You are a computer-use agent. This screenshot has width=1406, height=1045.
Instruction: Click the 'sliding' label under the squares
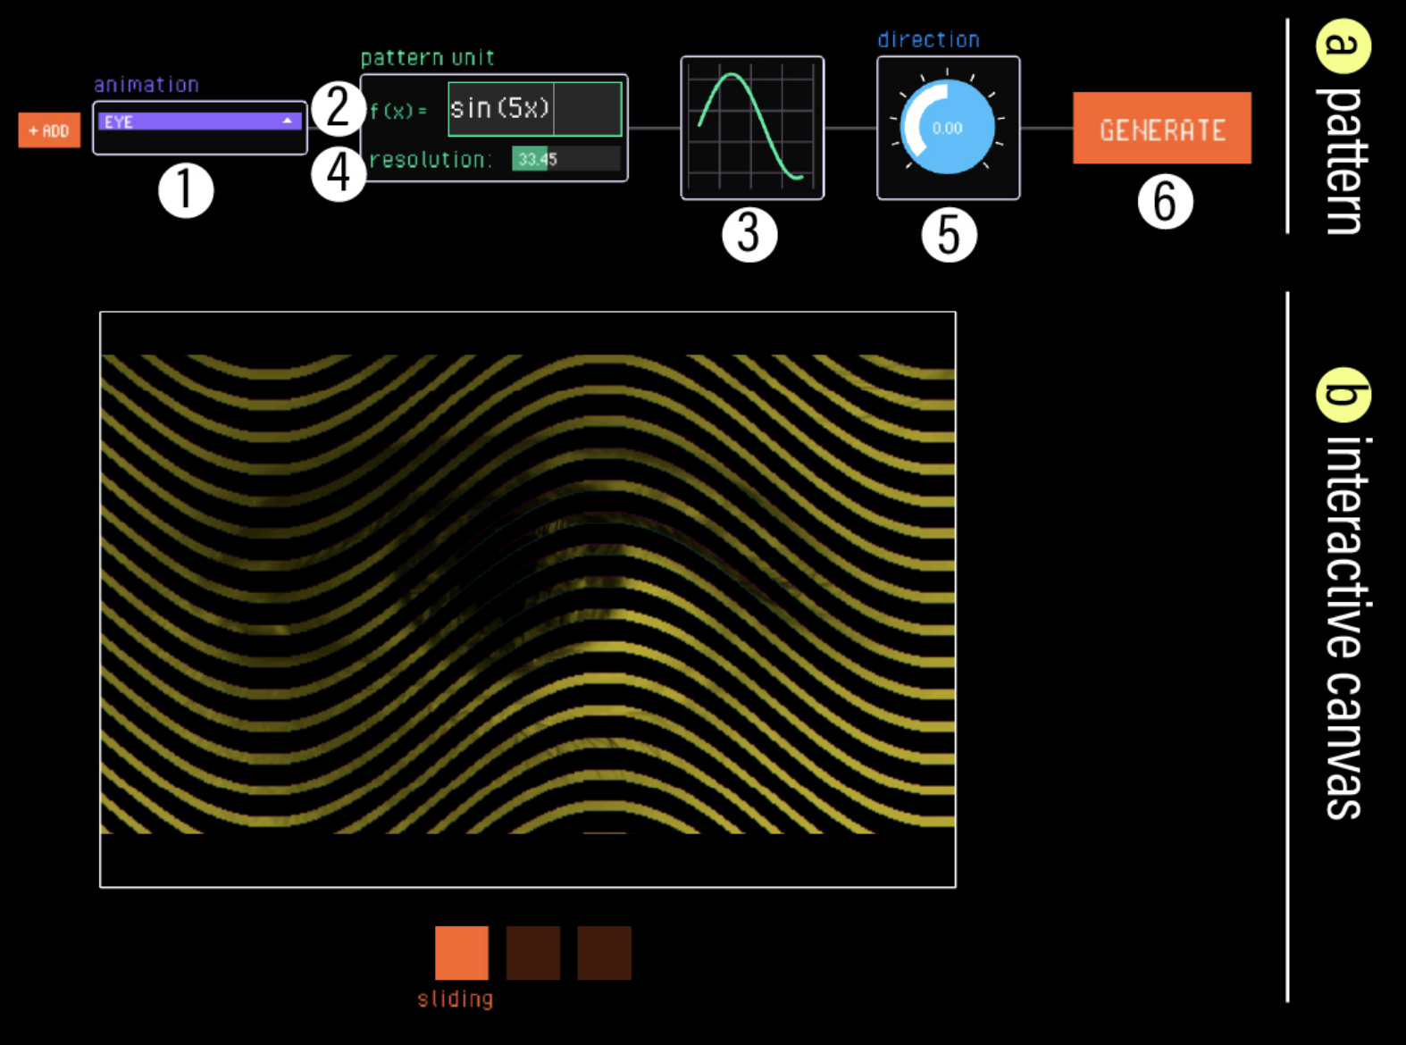tap(456, 999)
